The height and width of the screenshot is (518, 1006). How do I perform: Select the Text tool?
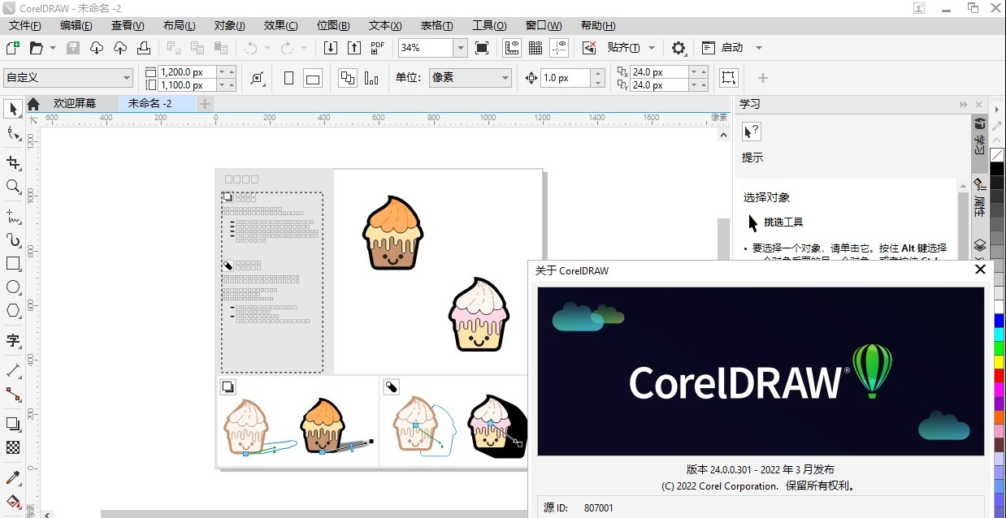(13, 340)
